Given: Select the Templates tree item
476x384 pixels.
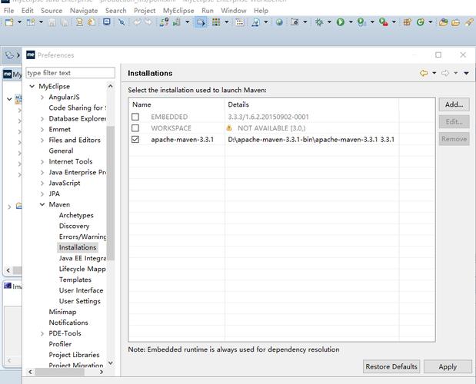Looking at the screenshot, I should click(75, 280).
